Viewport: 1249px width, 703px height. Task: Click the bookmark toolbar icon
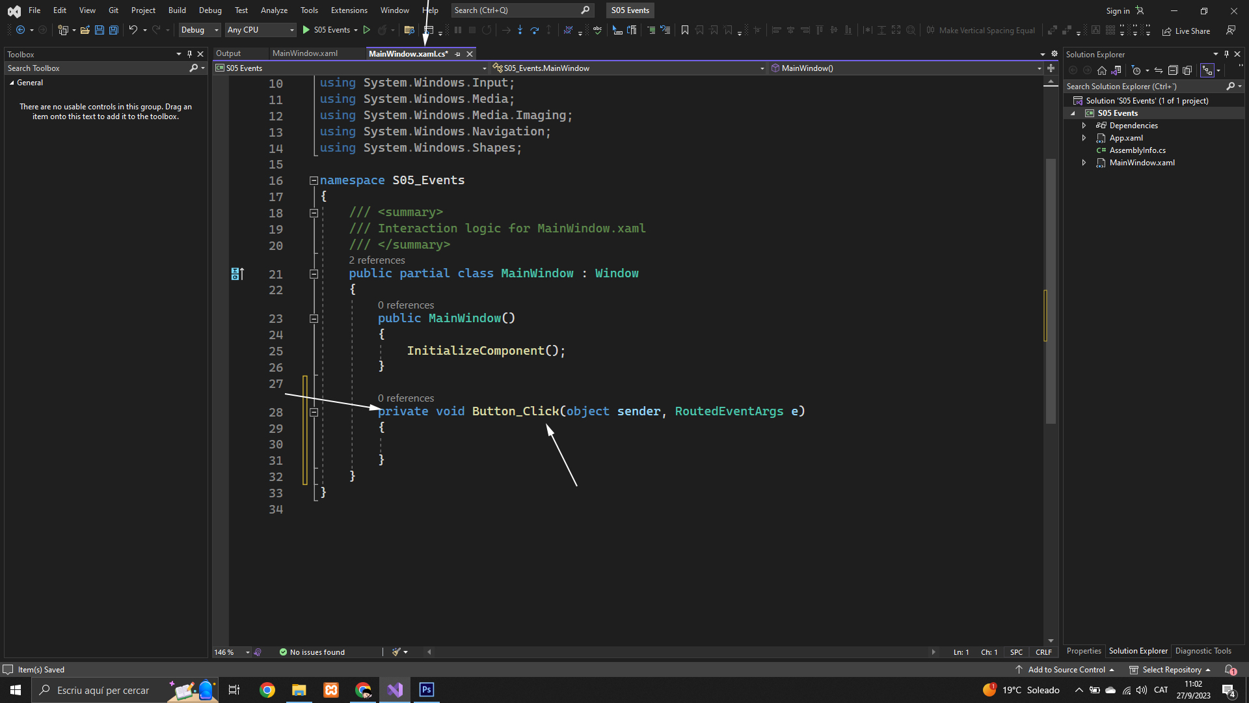[x=684, y=30]
